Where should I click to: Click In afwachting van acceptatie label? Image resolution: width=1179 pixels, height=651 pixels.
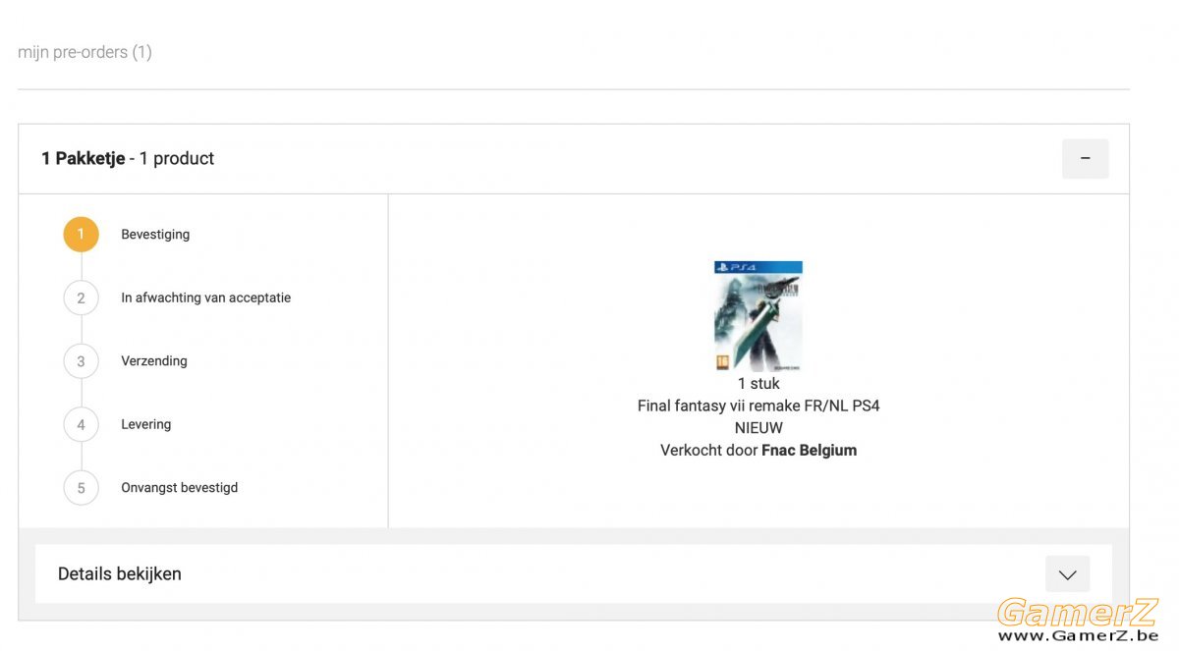(x=205, y=298)
